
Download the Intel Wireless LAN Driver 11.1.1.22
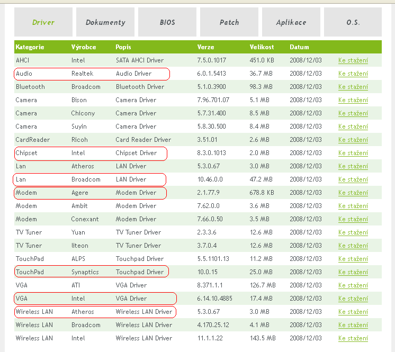click(x=353, y=338)
